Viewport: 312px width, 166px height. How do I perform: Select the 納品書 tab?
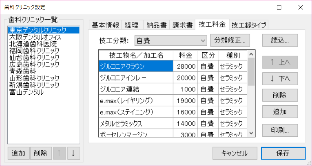[156, 25]
